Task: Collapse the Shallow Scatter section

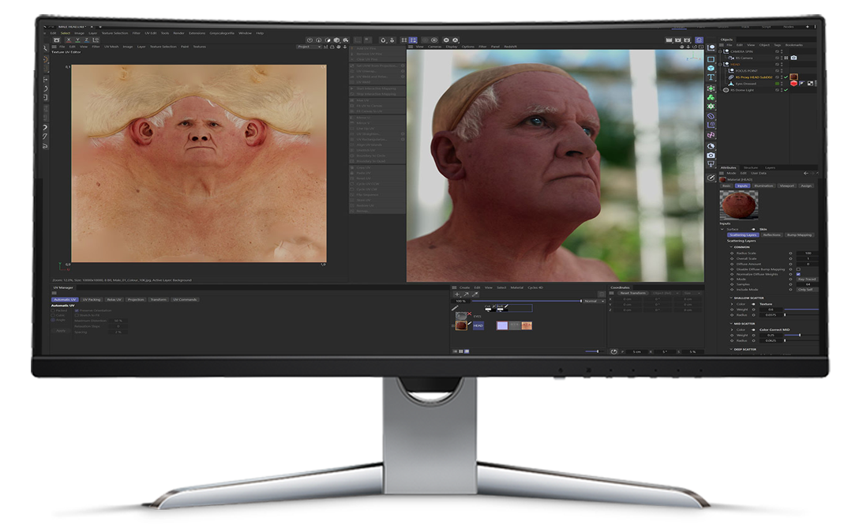Action: [731, 298]
